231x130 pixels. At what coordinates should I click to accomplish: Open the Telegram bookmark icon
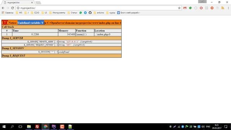click(x=85, y=13)
